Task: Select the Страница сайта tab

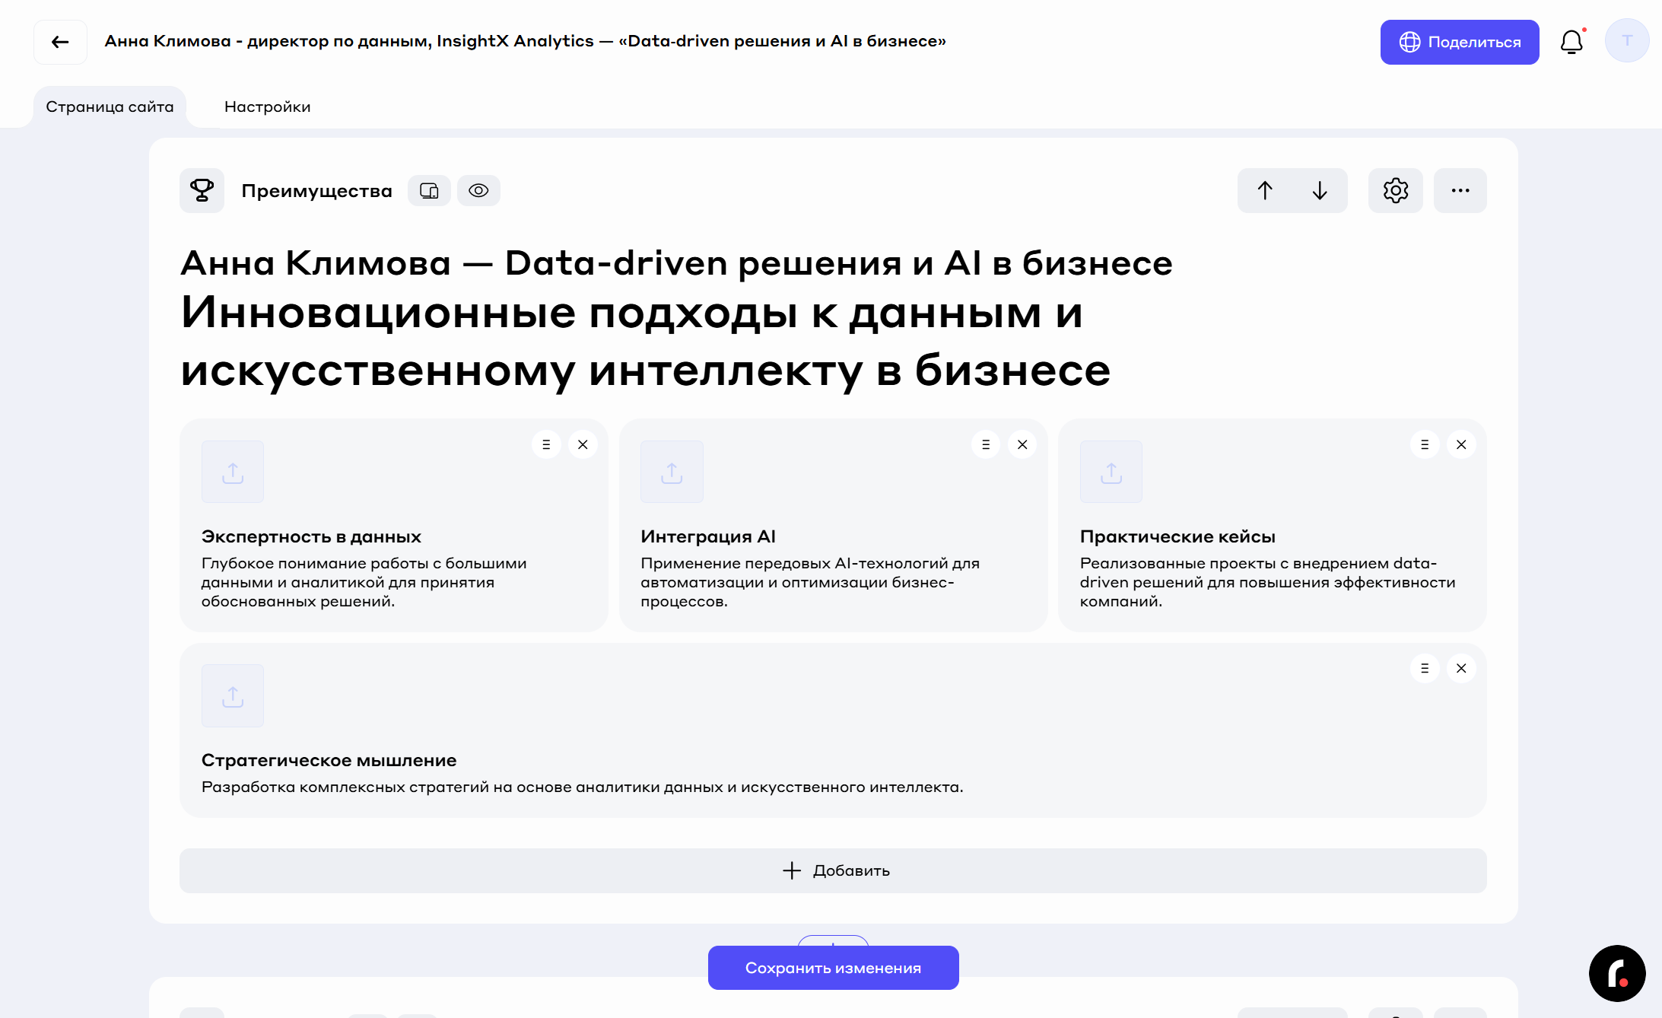Action: click(x=110, y=107)
